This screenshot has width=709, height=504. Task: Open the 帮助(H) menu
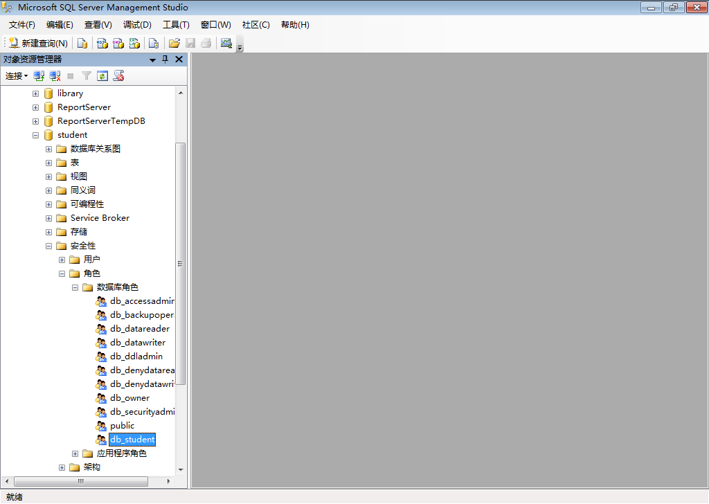pos(295,25)
